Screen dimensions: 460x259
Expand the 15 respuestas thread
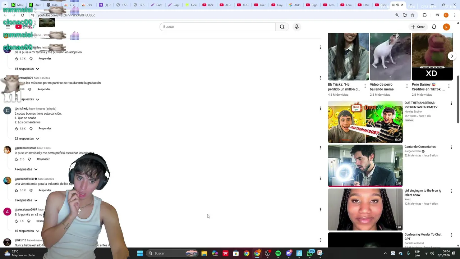tap(27, 69)
